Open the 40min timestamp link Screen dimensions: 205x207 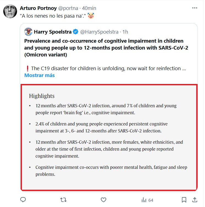click(88, 8)
